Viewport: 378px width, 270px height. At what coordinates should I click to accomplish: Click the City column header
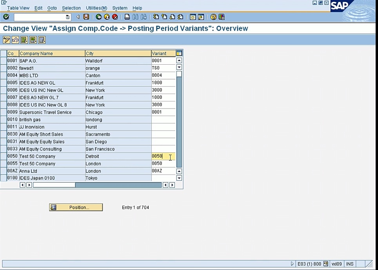point(118,53)
